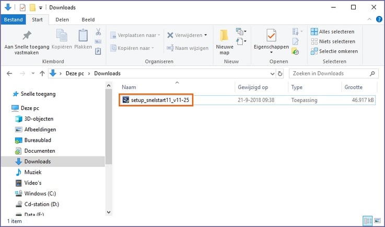Click Alles selecteren in the ribbon
The height and width of the screenshot is (227, 385).
(332, 32)
